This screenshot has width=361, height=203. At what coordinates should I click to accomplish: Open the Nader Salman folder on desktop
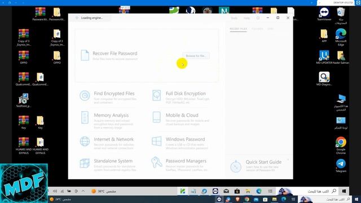[341, 57]
